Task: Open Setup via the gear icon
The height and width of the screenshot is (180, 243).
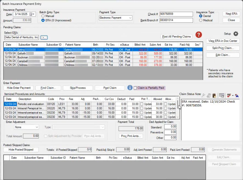Action: [236, 34]
